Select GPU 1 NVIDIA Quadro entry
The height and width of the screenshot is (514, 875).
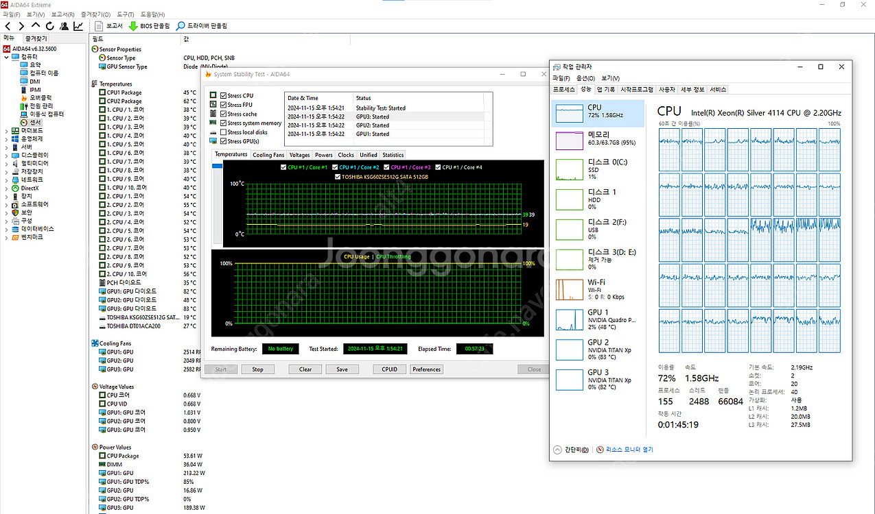(598, 319)
